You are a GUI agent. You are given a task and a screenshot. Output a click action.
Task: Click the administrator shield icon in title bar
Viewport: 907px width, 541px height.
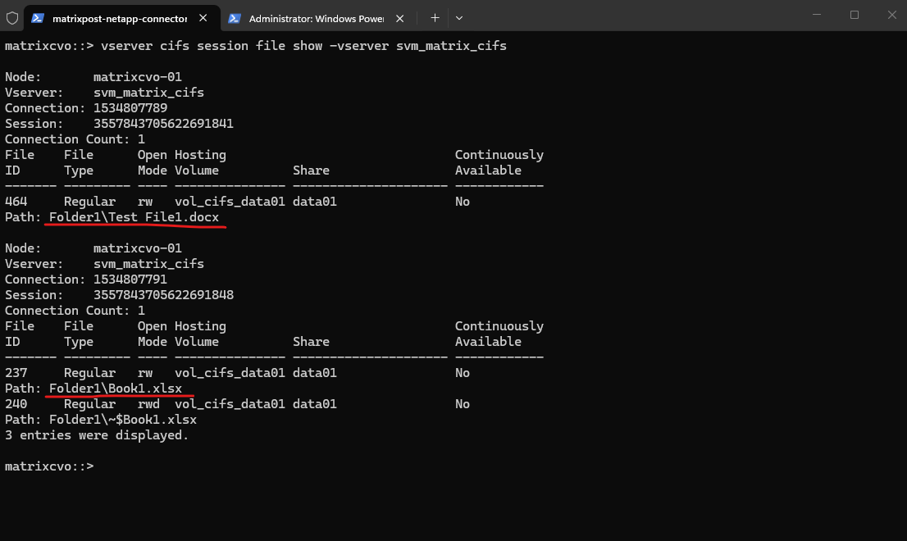(12, 17)
